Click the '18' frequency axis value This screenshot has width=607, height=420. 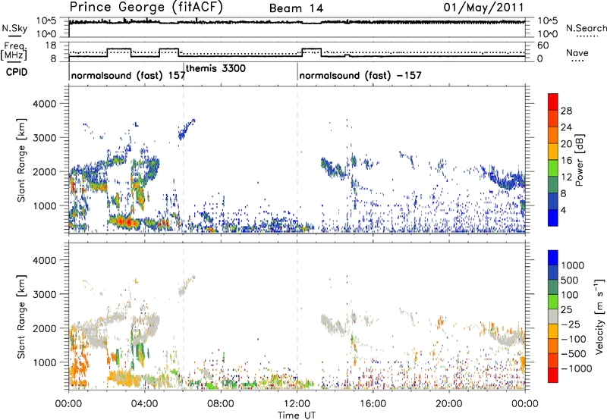click(x=50, y=45)
